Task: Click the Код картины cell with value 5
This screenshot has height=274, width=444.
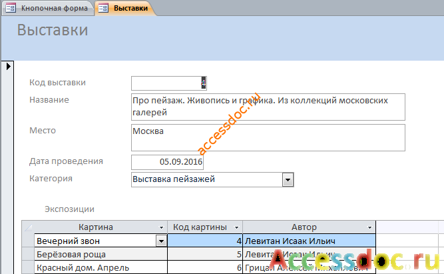Action: point(205,254)
